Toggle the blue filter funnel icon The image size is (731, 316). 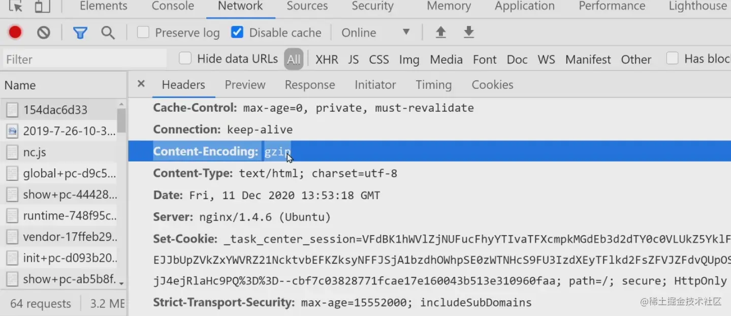click(80, 33)
